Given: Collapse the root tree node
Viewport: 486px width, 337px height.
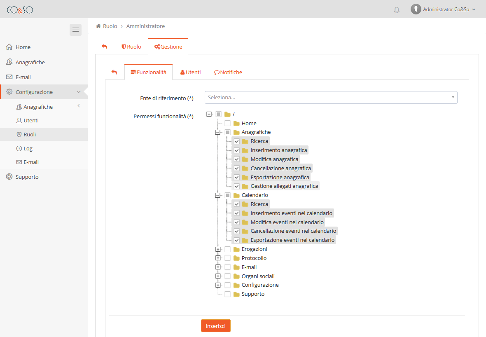Looking at the screenshot, I should click(209, 114).
